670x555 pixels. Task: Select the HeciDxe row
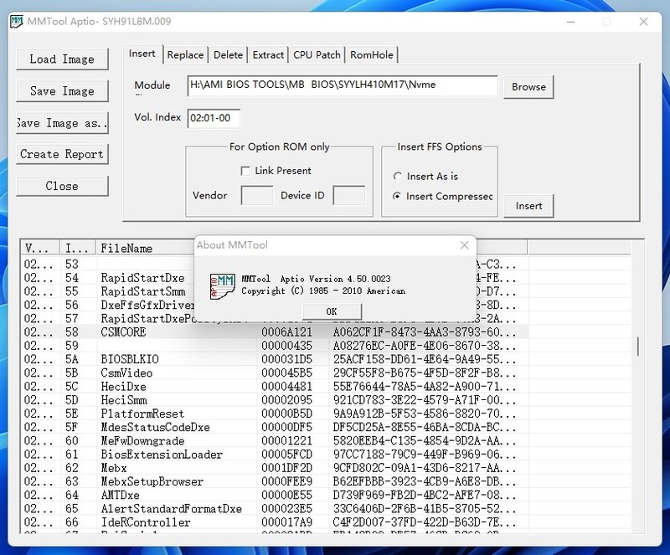(x=275, y=387)
